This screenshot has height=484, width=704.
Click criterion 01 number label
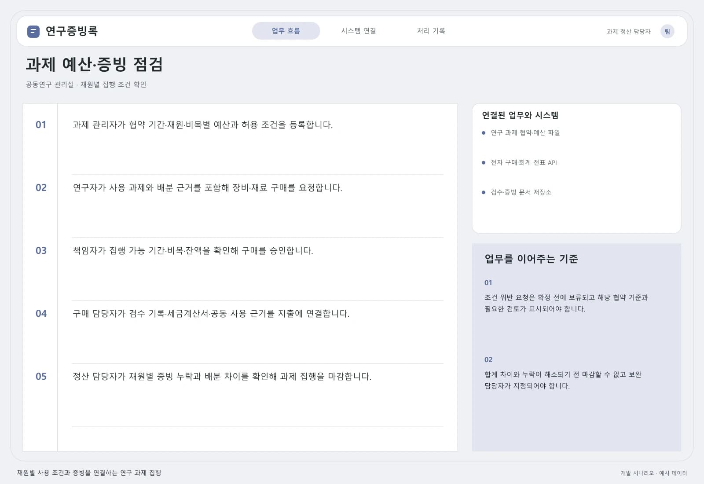(488, 283)
